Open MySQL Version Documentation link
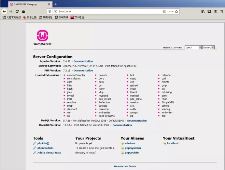The image size is (225, 170). click(x=137, y=121)
